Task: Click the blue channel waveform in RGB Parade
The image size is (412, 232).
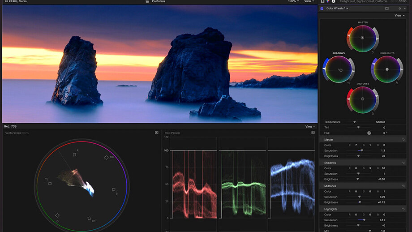Action: pyautogui.click(x=292, y=185)
